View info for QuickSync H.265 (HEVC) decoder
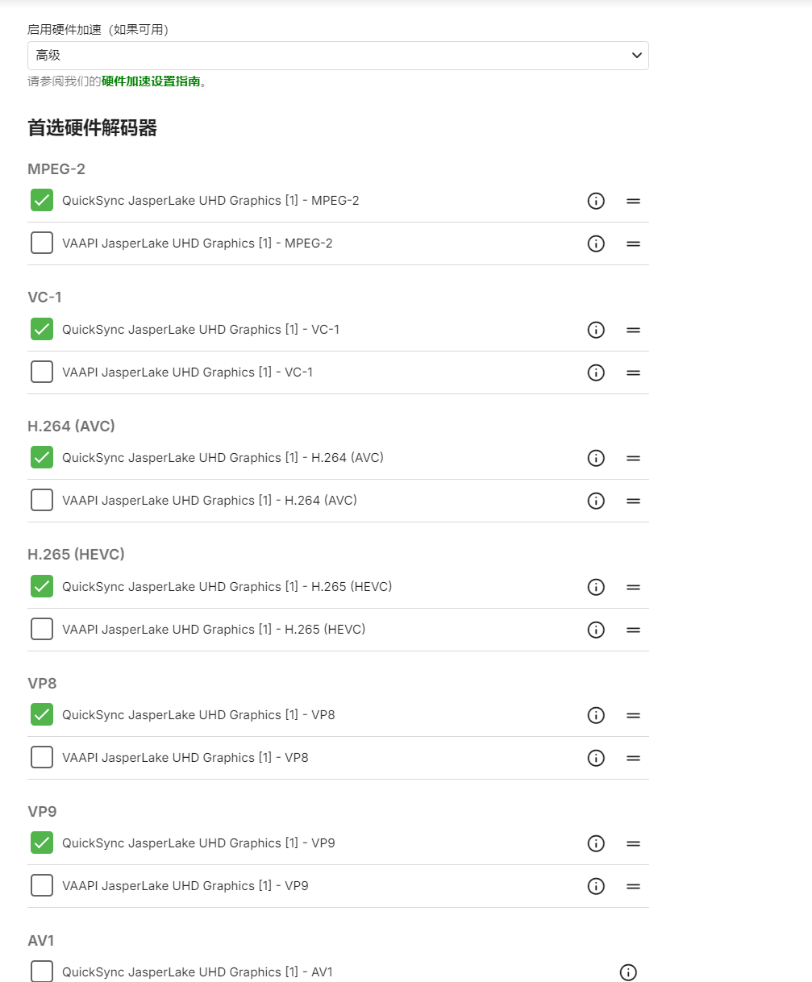The width and height of the screenshot is (812, 982). (596, 587)
